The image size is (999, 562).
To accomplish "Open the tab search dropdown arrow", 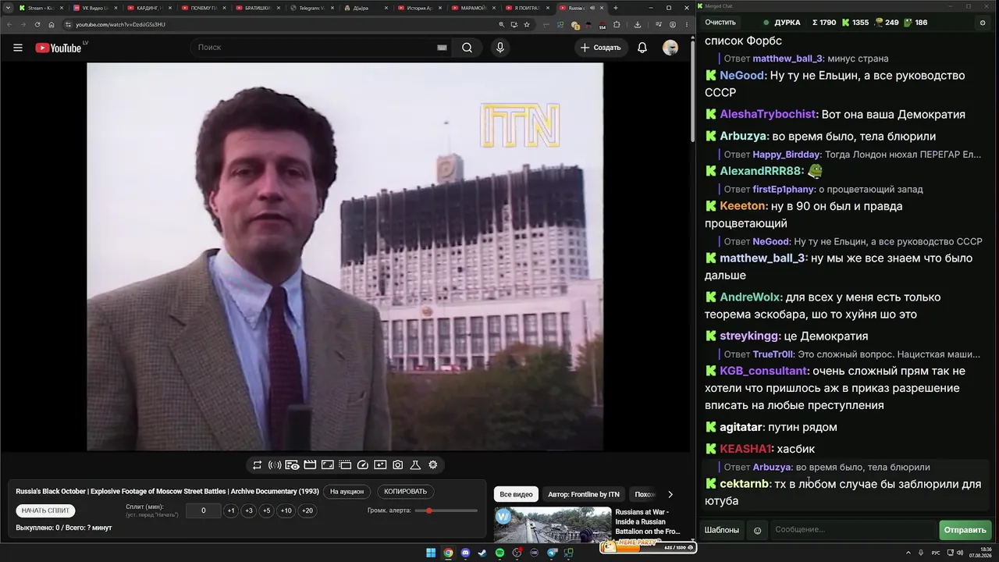I will point(8,8).
